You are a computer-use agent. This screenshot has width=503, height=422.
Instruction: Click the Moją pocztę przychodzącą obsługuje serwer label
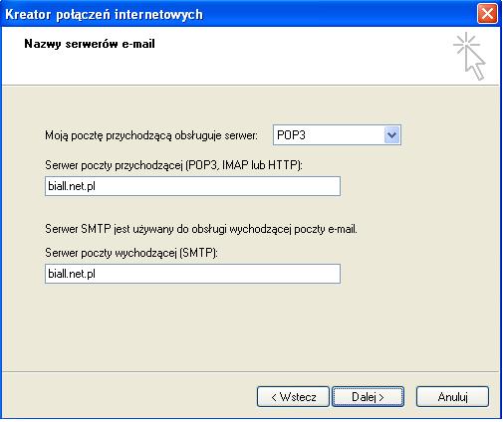click(x=151, y=135)
